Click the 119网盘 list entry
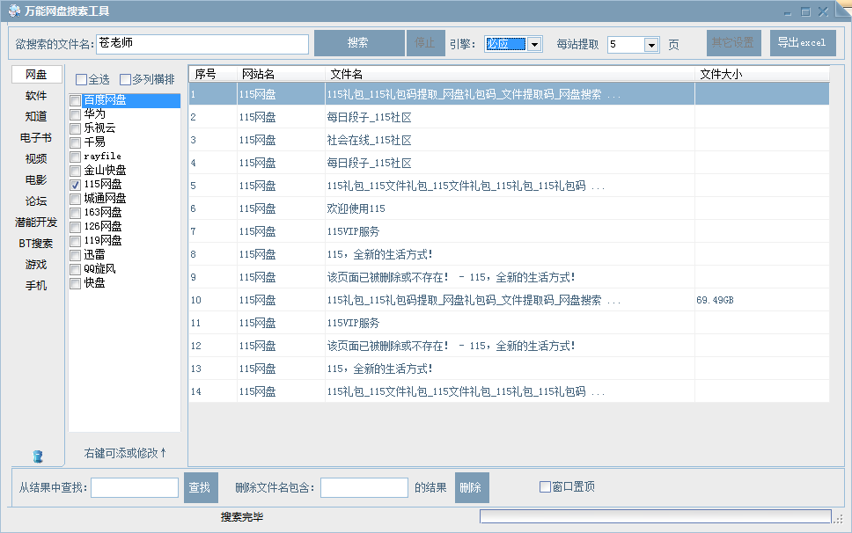The width and height of the screenshot is (852, 533). pyautogui.click(x=103, y=240)
